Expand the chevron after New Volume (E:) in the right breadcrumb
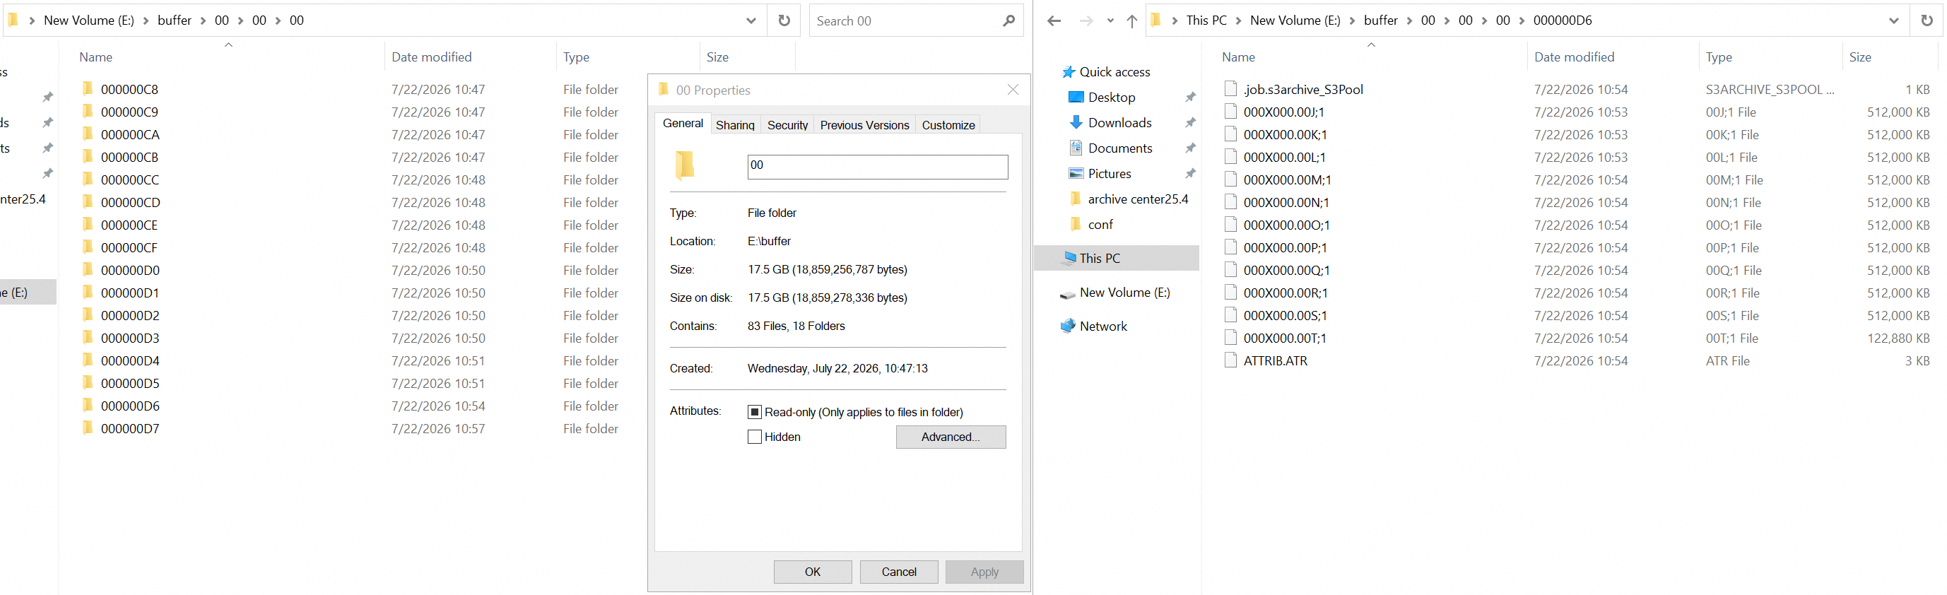1947x595 pixels. pos(1351,20)
